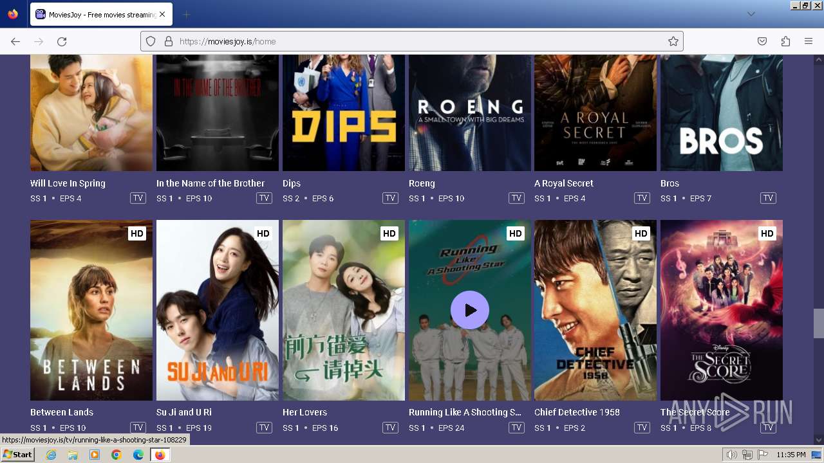Click Running Like A Shooting Star title
824x463 pixels.
coord(465,412)
